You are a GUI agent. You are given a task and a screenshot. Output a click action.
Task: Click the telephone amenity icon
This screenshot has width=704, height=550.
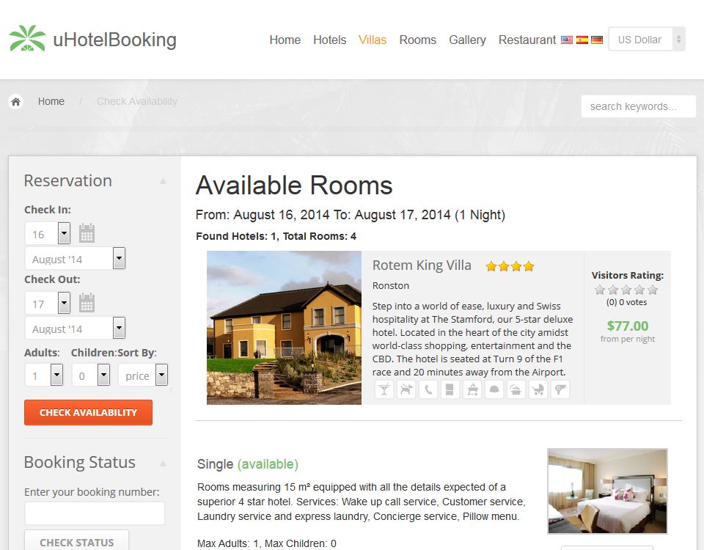pos(428,389)
